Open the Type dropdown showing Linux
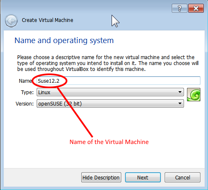The height and width of the screenshot is (190, 208). [x=110, y=92]
